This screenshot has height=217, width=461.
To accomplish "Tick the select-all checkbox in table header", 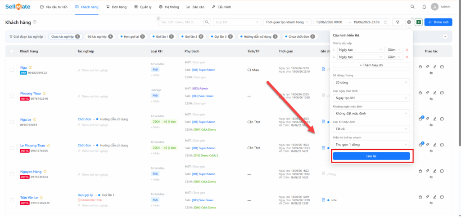I will tap(12, 51).
